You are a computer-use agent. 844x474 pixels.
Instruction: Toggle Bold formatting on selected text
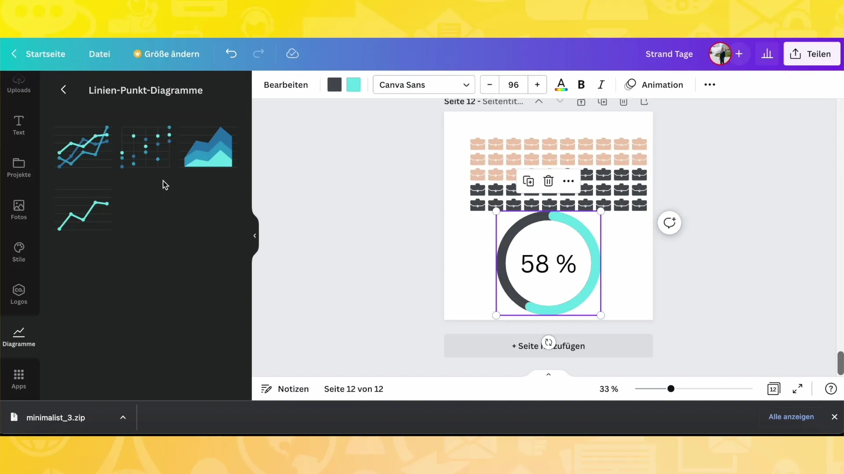(x=582, y=85)
